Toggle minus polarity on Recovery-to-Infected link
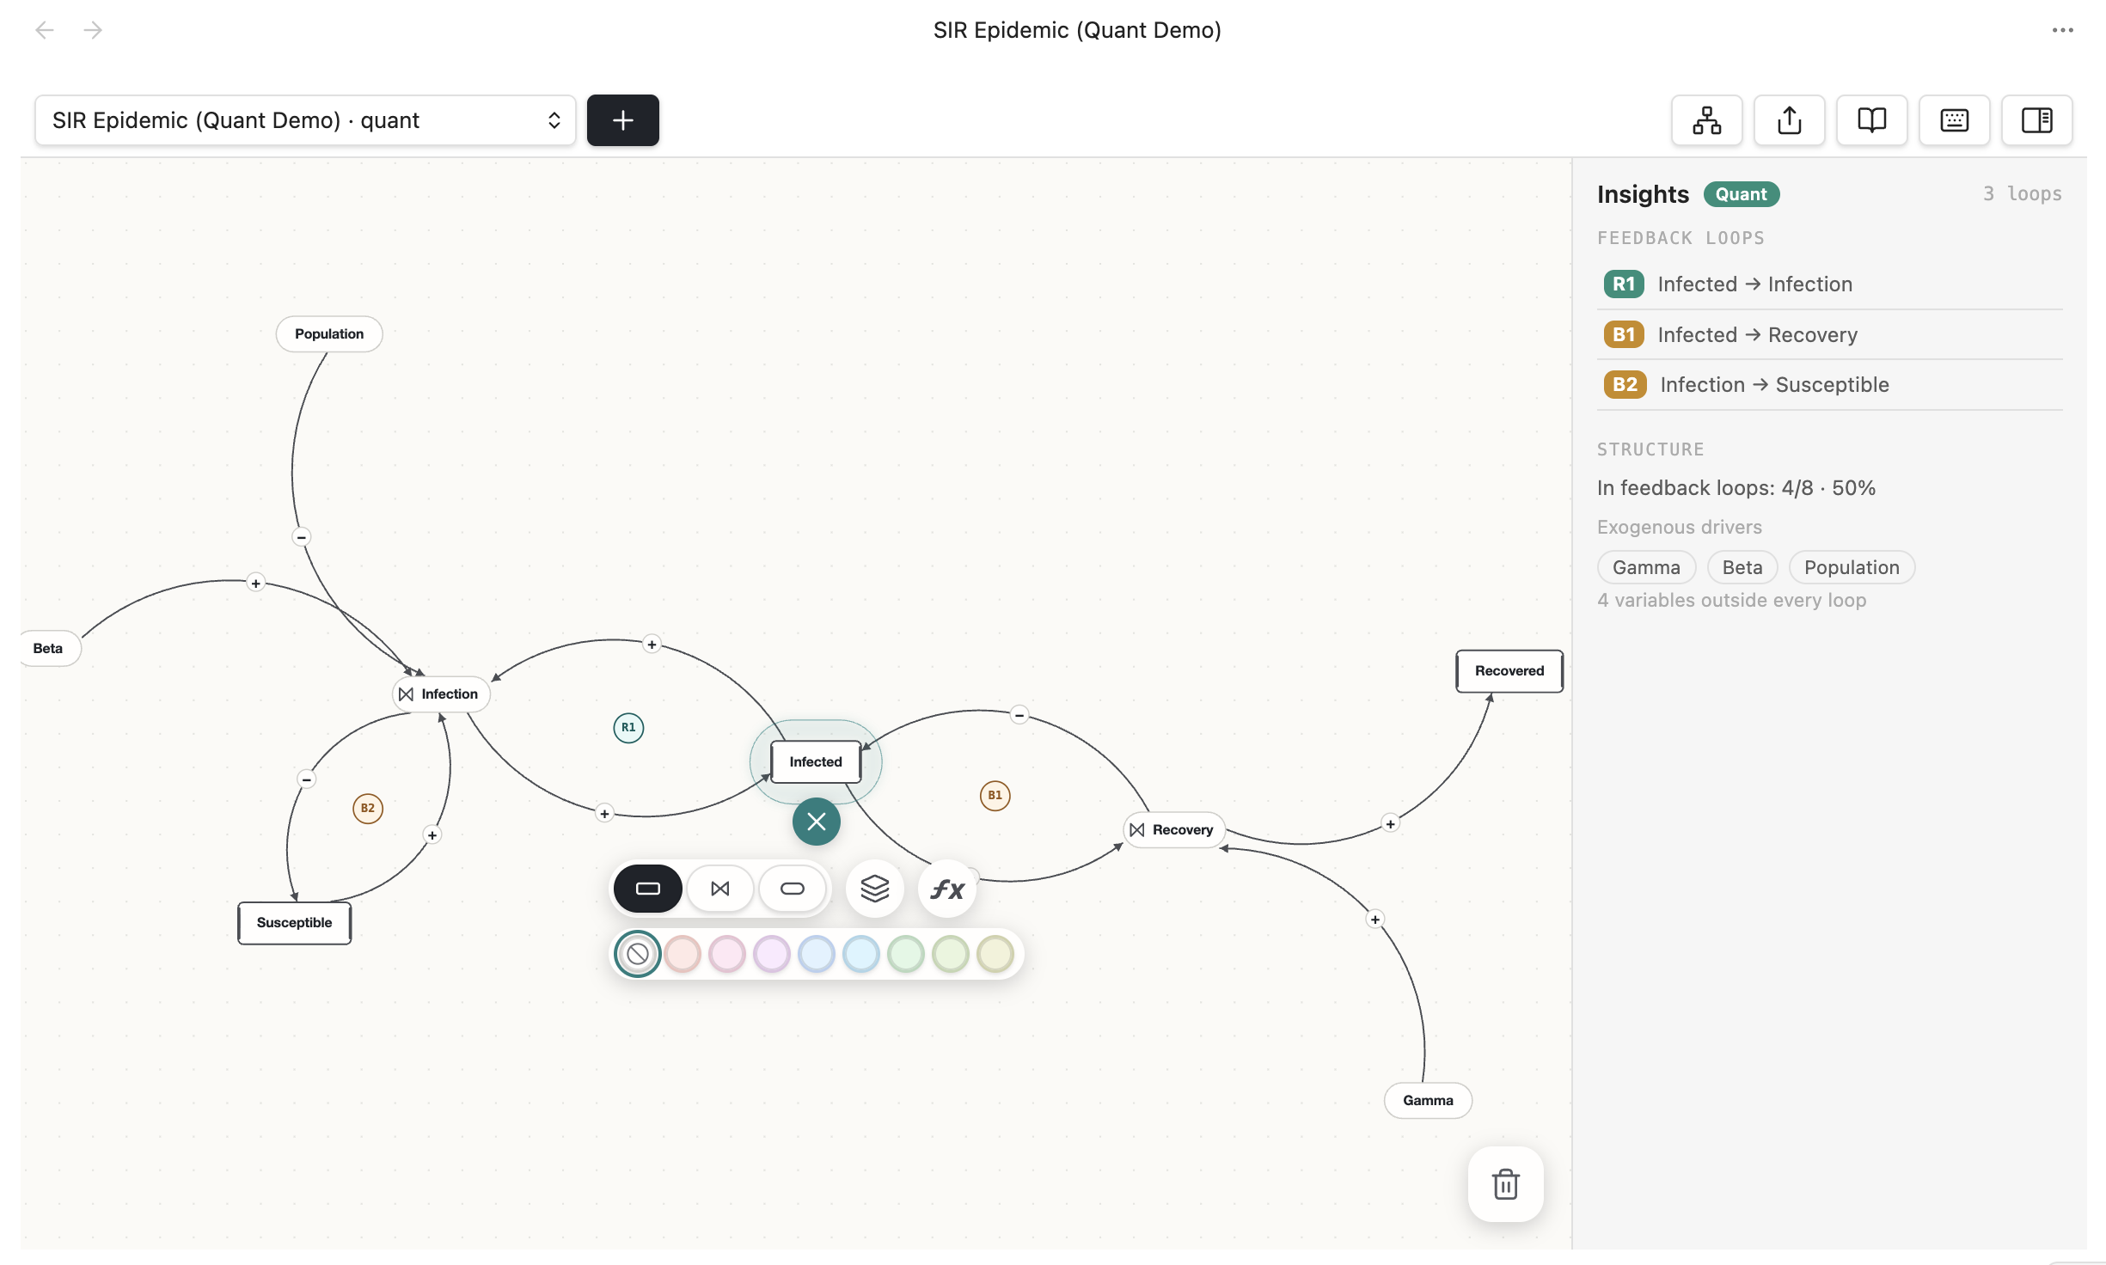 1019,715
